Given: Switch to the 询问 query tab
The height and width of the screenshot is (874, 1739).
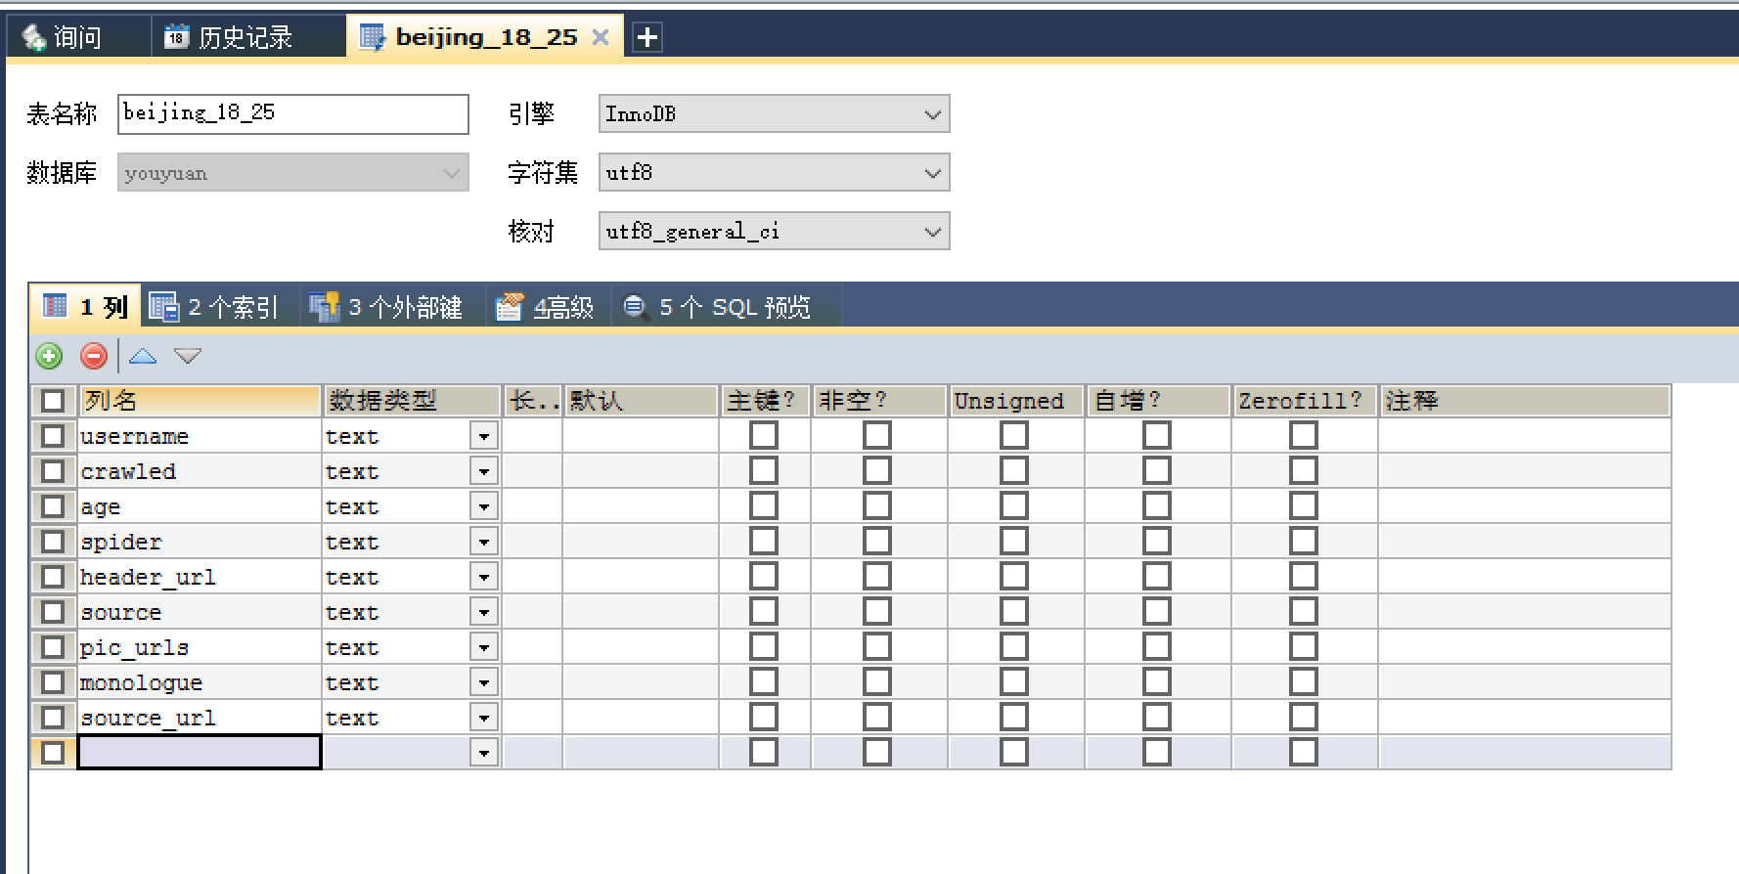Looking at the screenshot, I should click(64, 37).
